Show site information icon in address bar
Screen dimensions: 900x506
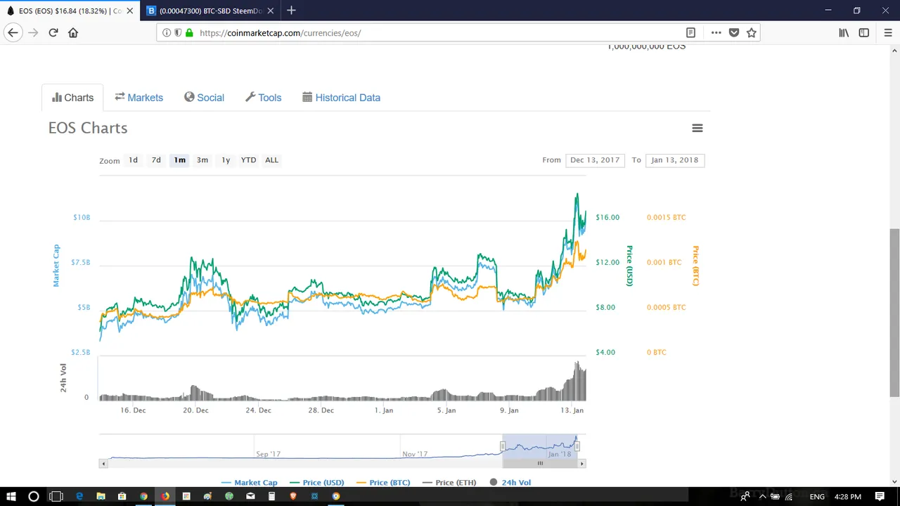[167, 32]
